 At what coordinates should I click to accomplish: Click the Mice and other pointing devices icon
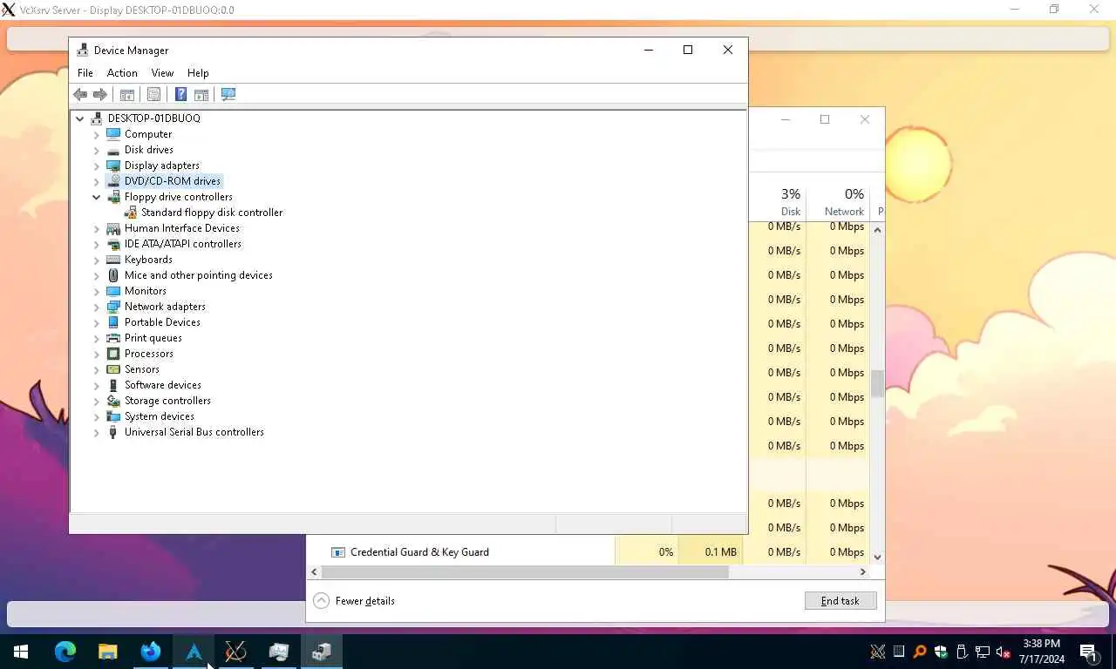click(113, 275)
